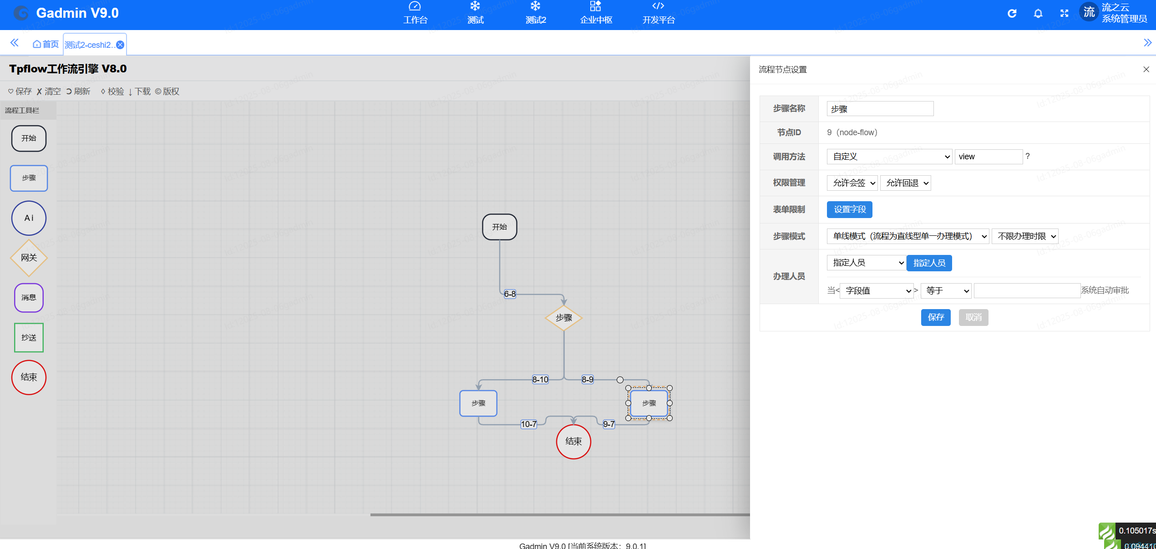
Task: Click the 设置字段 button
Action: (849, 209)
